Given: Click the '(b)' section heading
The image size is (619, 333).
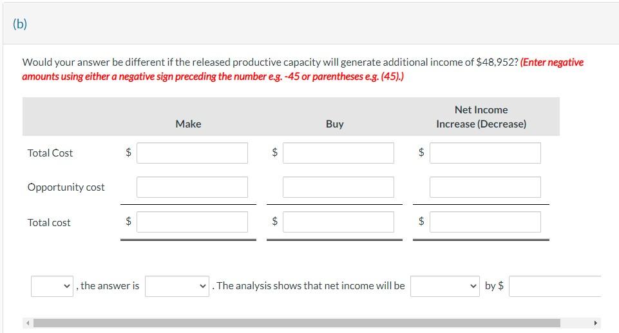Looking at the screenshot, I should (x=20, y=24).
